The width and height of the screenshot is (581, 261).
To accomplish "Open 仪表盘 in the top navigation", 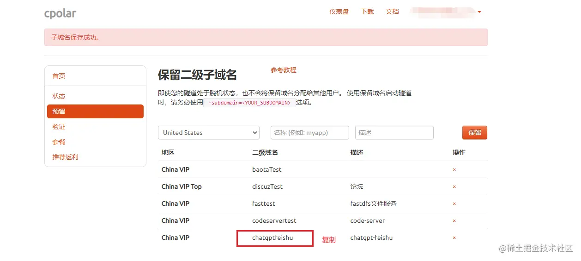I will (x=339, y=12).
